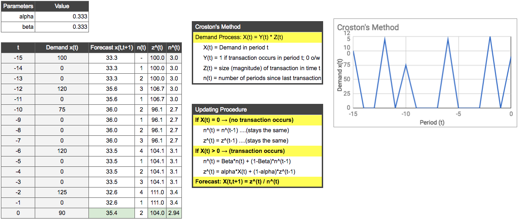
Task: Click the Period (t) axis label
Action: 432,122
